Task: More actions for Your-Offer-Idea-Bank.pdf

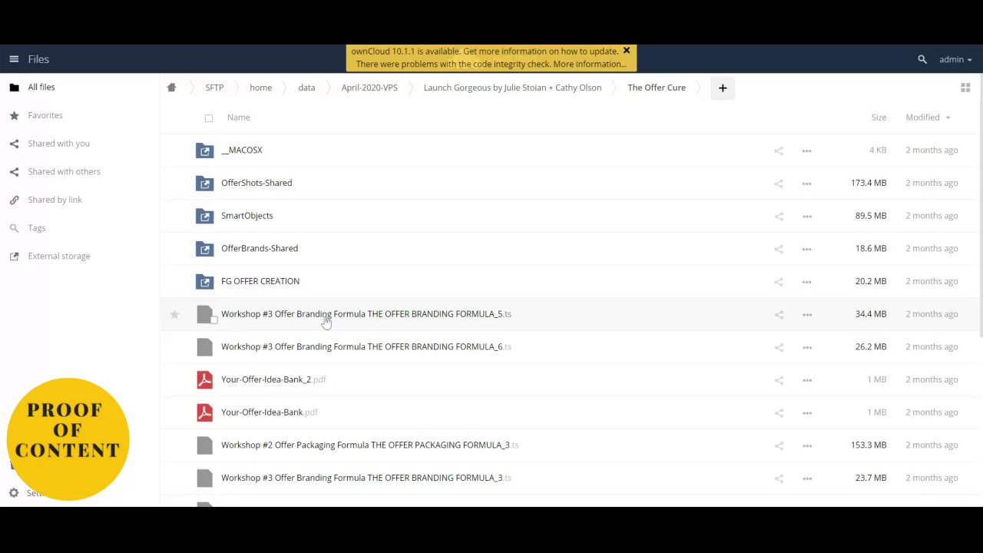Action: (x=807, y=412)
